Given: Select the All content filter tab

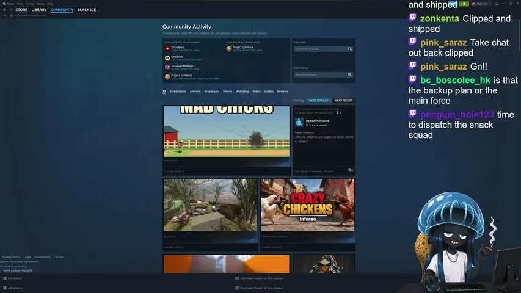Looking at the screenshot, I should click(x=164, y=92).
